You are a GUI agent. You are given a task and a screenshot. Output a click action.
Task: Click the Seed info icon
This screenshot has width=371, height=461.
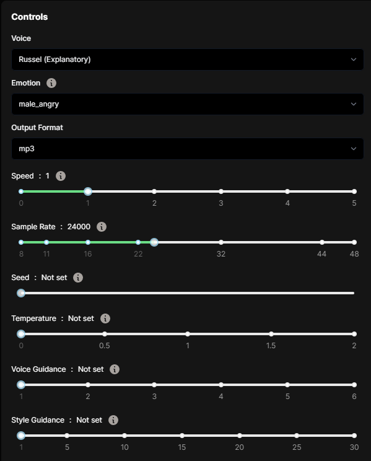point(78,278)
